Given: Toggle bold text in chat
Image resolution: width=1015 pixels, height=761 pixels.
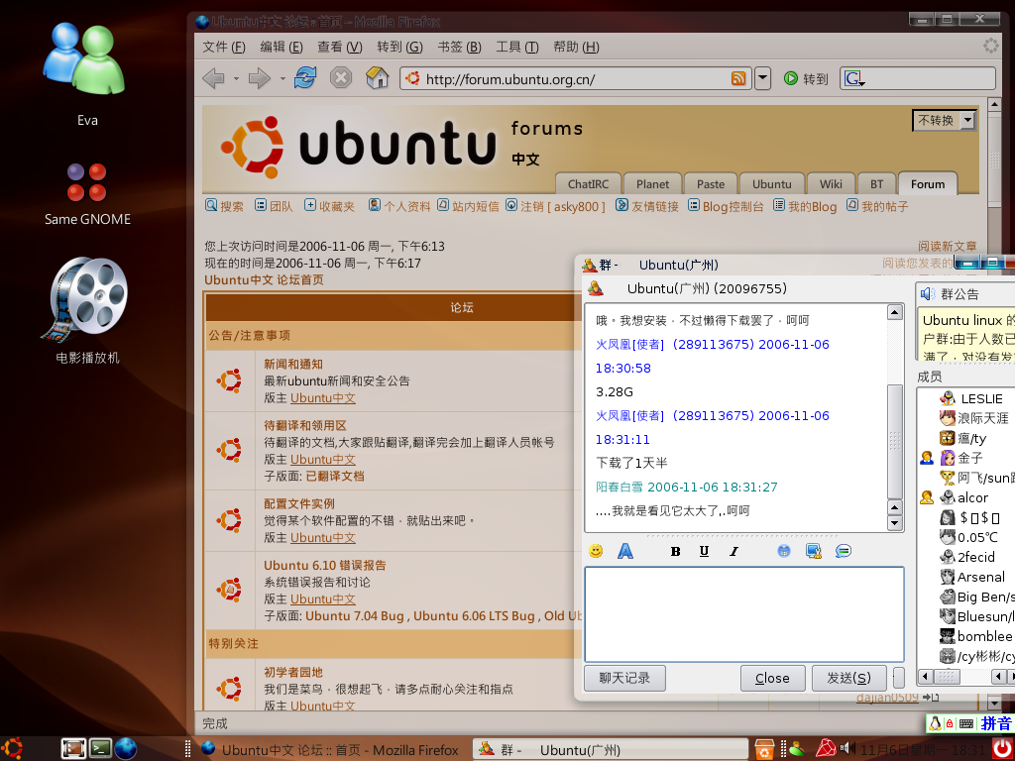Looking at the screenshot, I should tap(675, 551).
